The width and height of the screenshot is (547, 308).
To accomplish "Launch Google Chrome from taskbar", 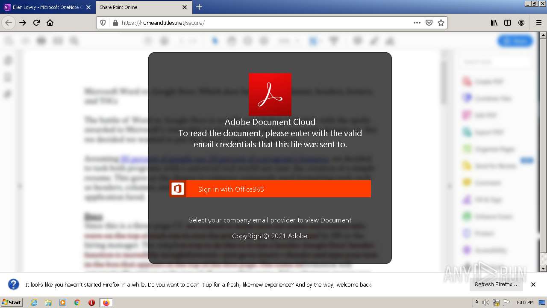I will pos(77,302).
